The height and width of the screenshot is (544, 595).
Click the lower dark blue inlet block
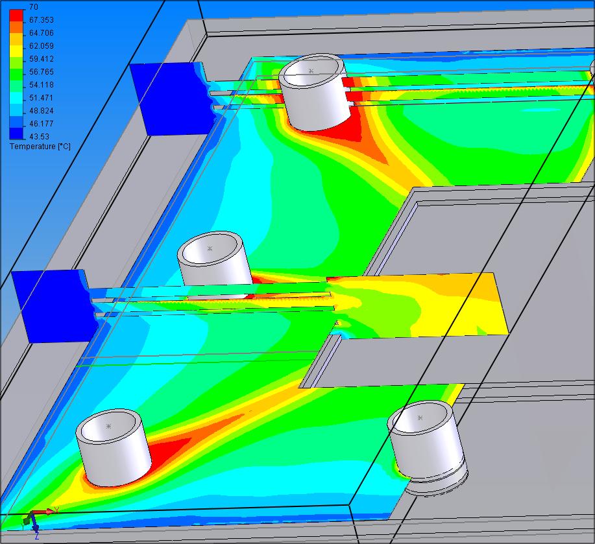52,306
